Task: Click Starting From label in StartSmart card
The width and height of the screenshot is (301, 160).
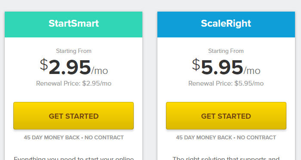Action: (74, 51)
